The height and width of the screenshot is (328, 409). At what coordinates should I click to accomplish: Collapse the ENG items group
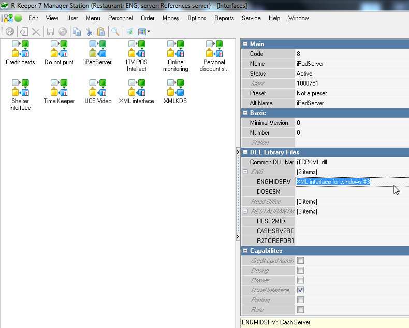tap(245, 172)
